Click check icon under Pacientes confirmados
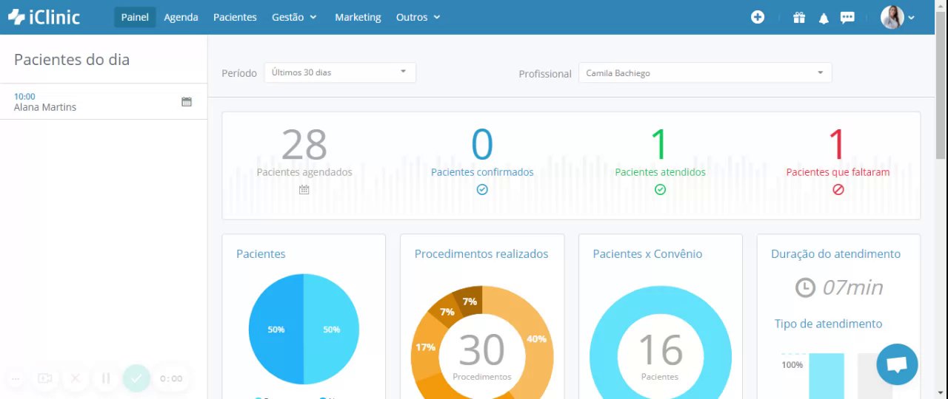This screenshot has height=399, width=948. [x=482, y=190]
